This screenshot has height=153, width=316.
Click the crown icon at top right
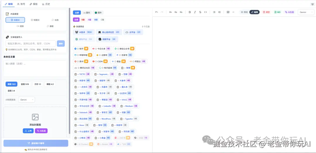pos(312,4)
